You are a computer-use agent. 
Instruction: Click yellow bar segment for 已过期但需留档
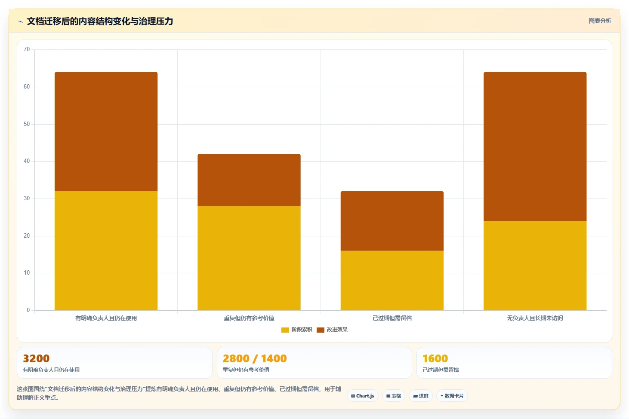[392, 281]
